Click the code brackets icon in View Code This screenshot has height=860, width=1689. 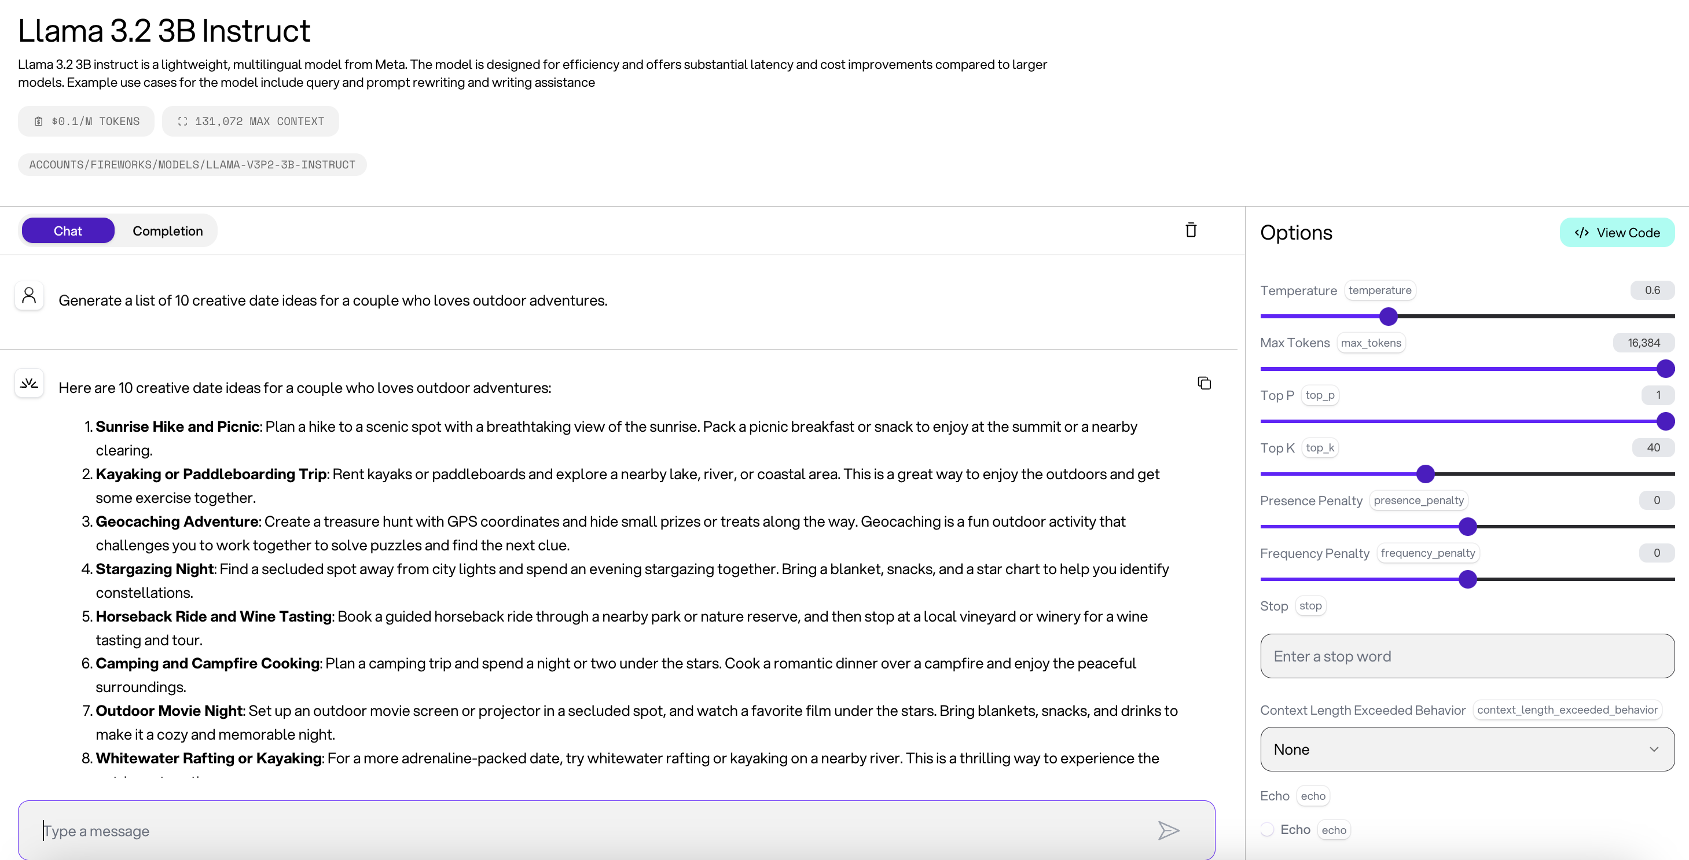point(1581,233)
